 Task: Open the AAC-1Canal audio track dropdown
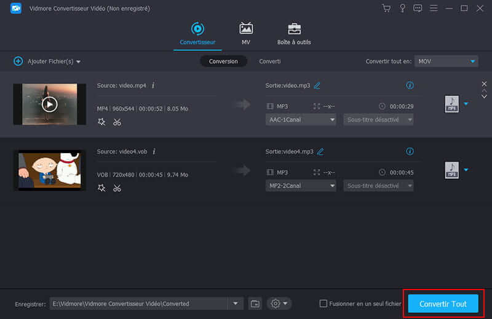coord(301,119)
